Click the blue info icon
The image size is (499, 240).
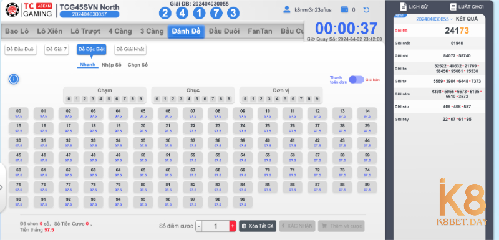[13, 79]
